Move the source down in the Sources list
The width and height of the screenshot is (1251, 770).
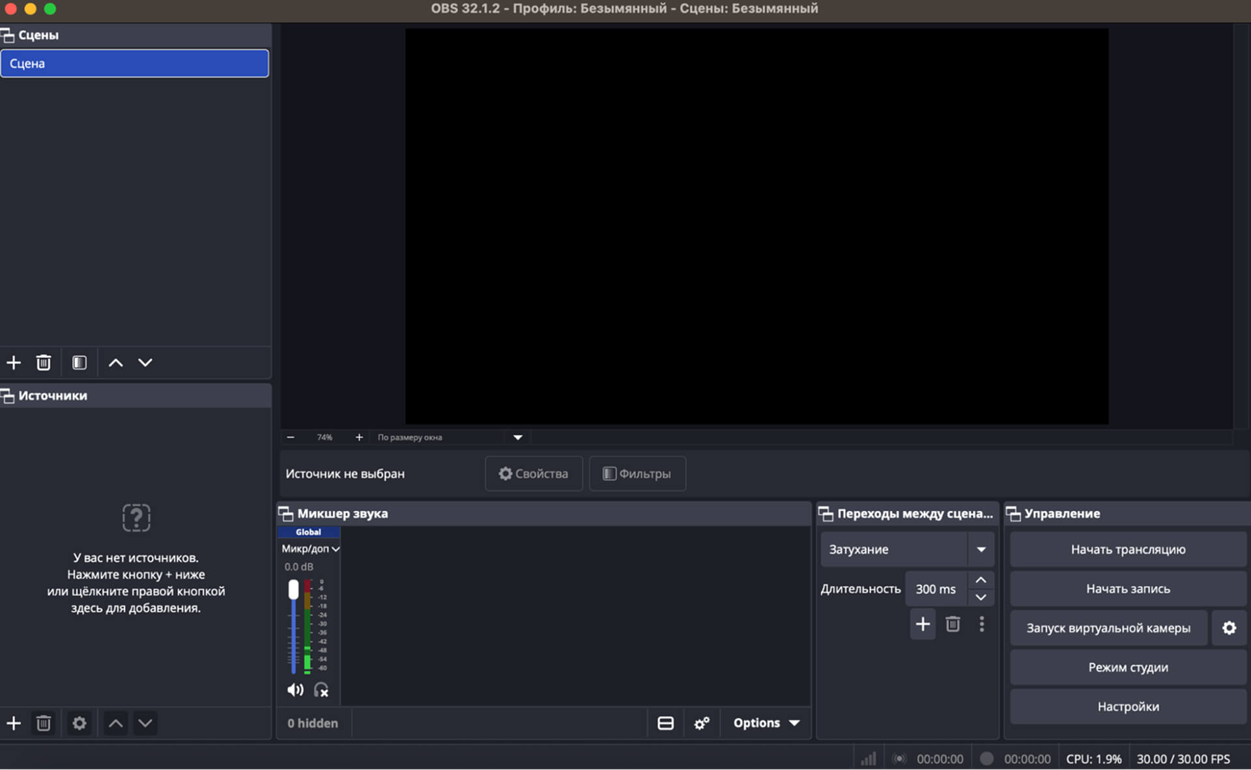145,723
